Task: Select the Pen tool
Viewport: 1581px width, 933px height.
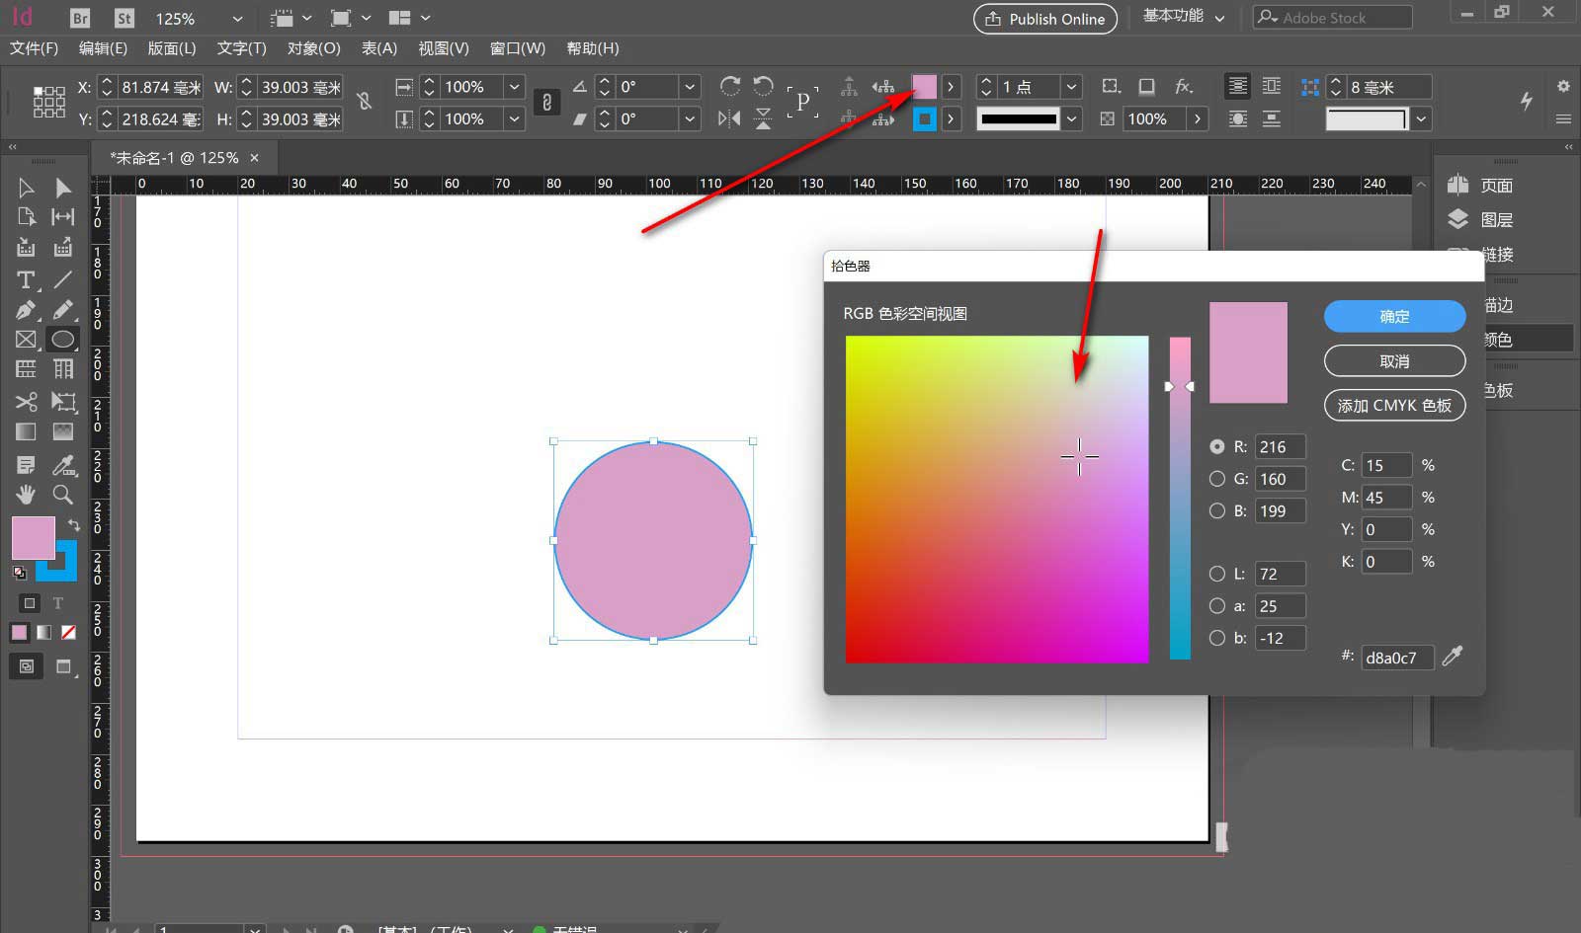Action: click(x=26, y=310)
